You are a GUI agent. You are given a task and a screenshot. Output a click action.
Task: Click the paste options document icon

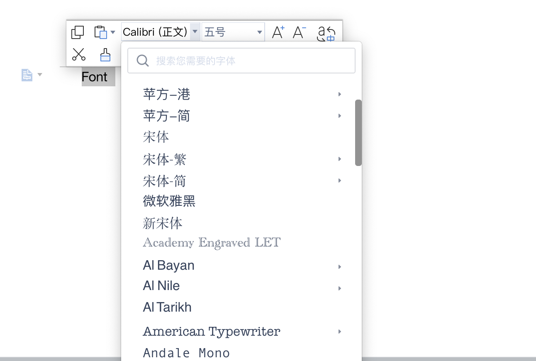27,75
